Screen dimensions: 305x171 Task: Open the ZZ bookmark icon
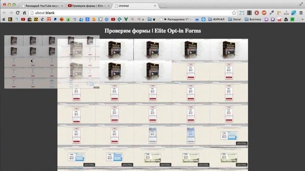(36, 19)
